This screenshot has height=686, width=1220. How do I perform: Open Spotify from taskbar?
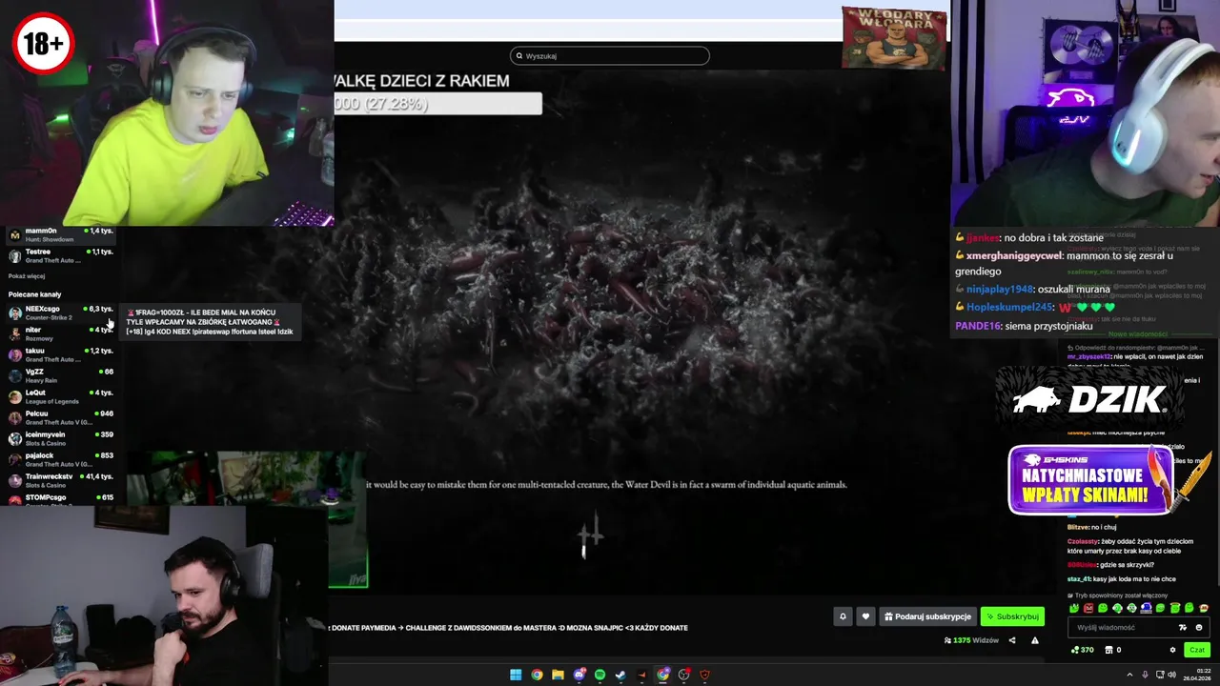[x=600, y=675]
